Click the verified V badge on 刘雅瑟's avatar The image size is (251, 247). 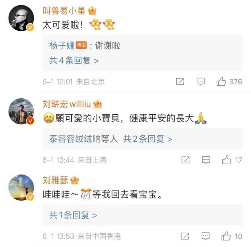pos(29,196)
